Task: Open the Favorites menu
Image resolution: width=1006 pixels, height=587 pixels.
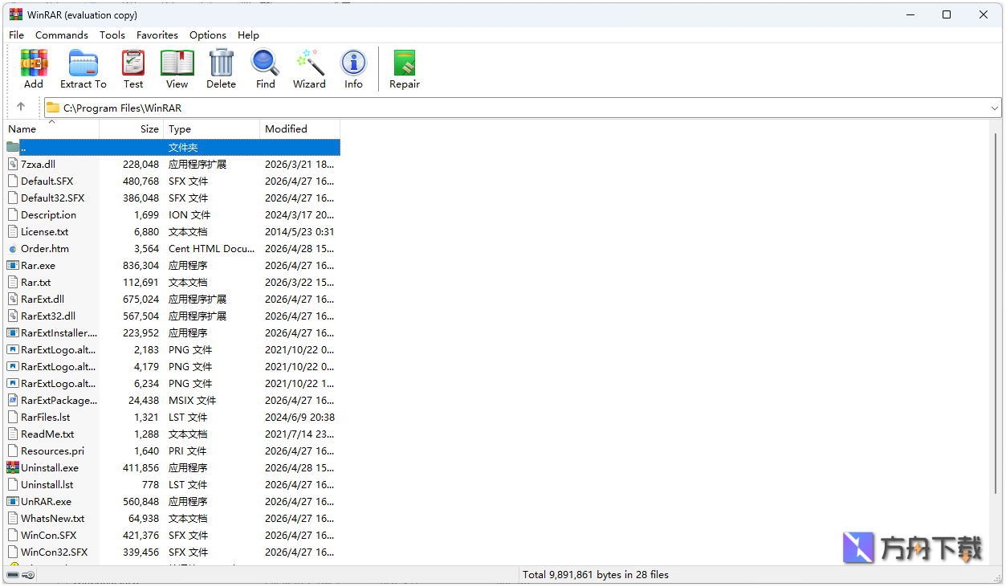Action: click(157, 35)
